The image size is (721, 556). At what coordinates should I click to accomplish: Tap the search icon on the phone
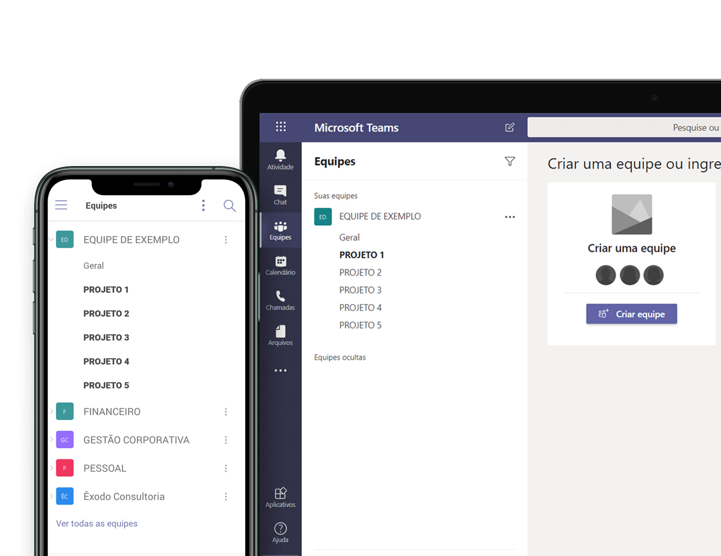229,205
